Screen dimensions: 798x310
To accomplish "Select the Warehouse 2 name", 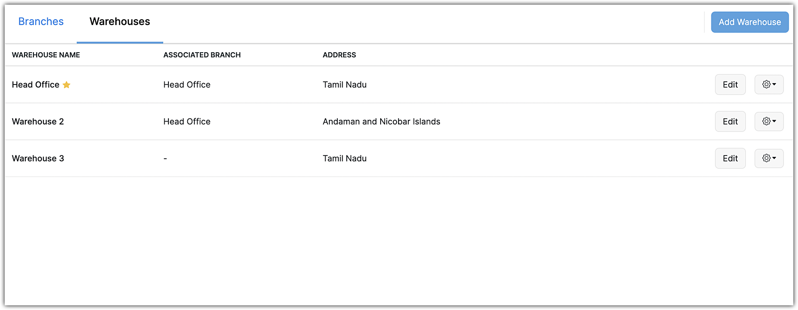I will pyautogui.click(x=38, y=122).
